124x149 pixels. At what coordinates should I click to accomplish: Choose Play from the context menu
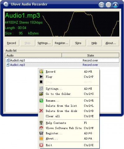69,77
